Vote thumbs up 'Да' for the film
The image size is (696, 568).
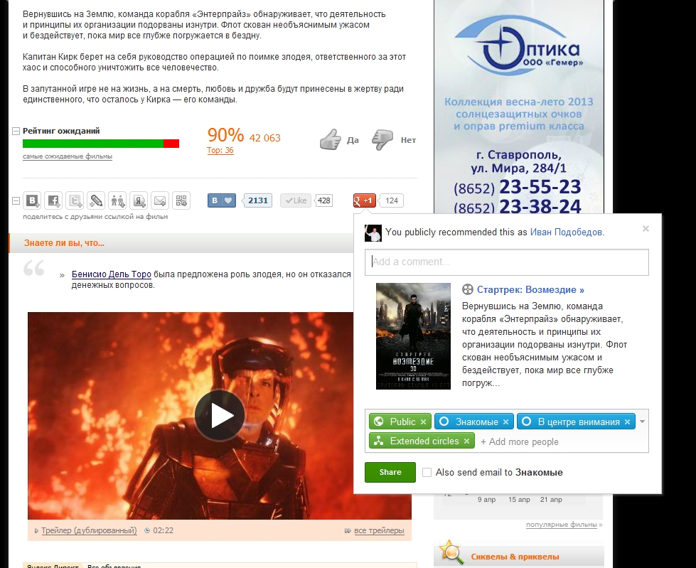pos(339,140)
